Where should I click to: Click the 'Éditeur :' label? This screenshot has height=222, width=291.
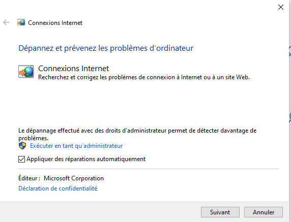(29, 178)
